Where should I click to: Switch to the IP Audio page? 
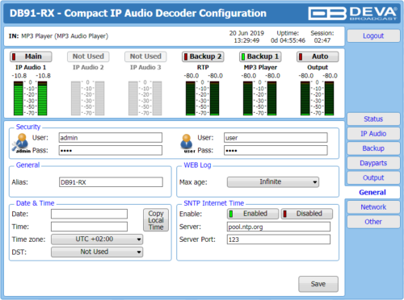373,134
